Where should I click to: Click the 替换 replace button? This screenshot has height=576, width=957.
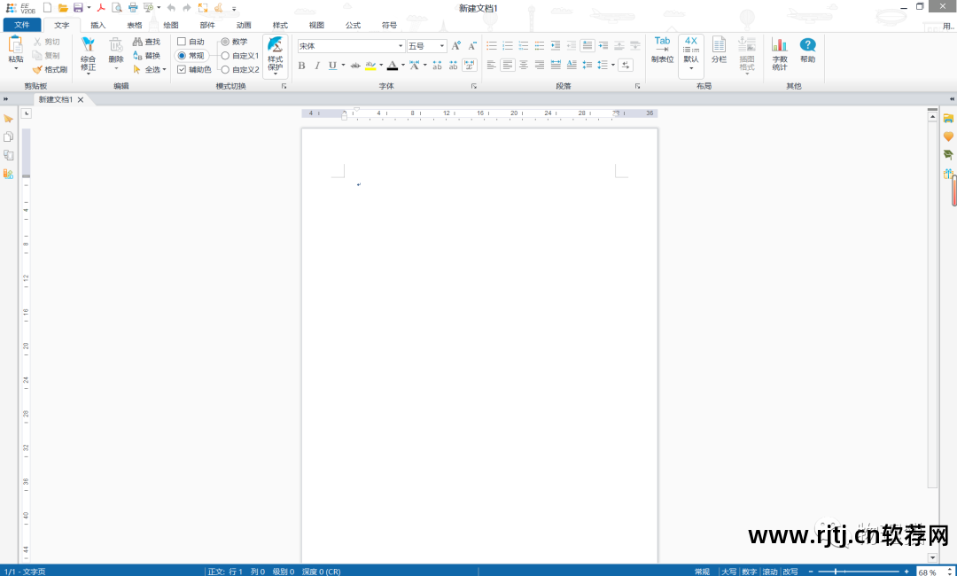[147, 55]
